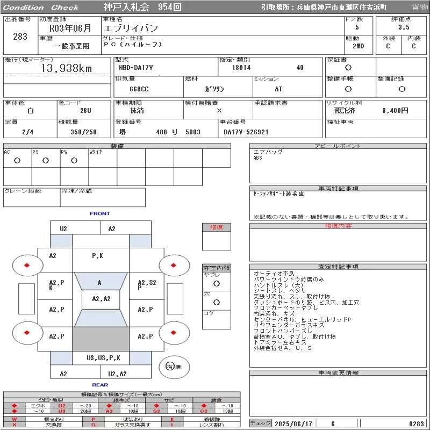This screenshot has width=430, height=430.
Task: Click the seating capacity 2/4
Action: click(x=28, y=132)
